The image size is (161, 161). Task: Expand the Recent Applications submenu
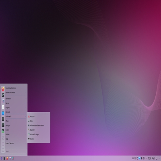[16, 88]
